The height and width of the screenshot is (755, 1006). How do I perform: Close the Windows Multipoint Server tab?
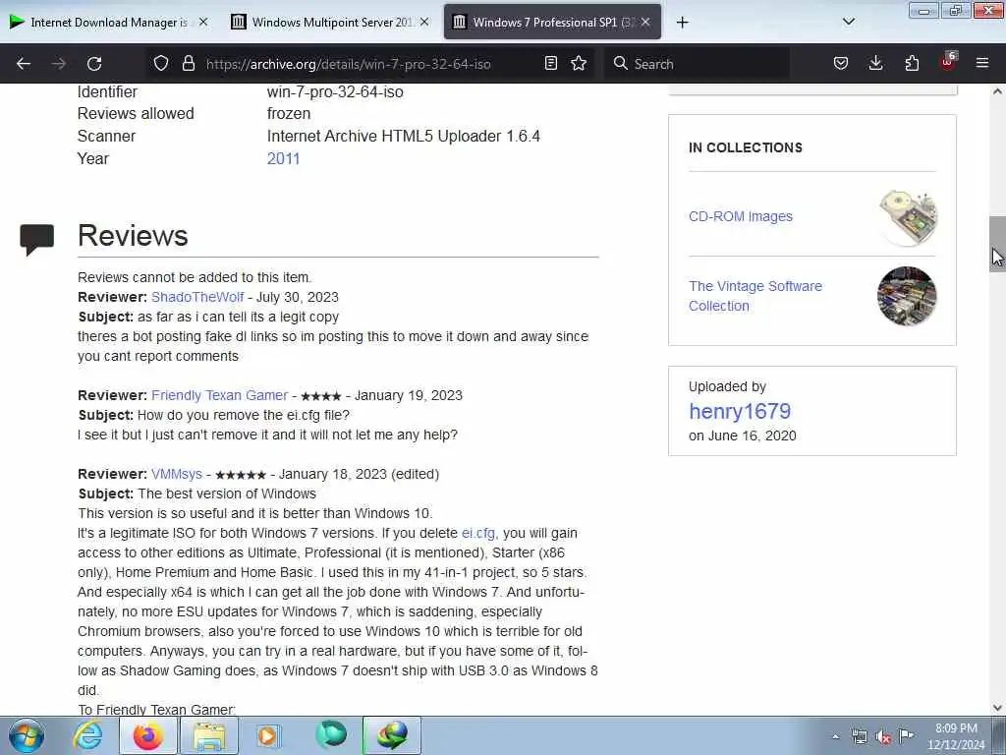coord(424,22)
